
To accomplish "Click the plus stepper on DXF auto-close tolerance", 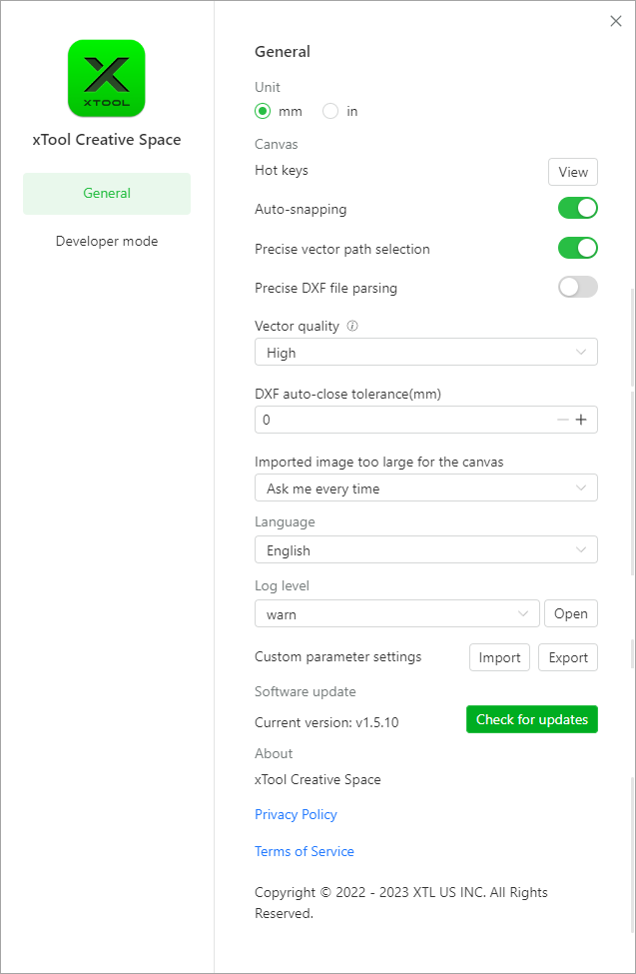I will [x=583, y=420].
